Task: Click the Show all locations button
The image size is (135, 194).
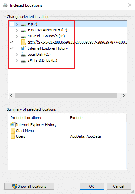Action: 29,186
